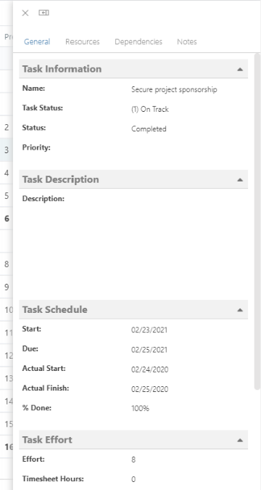Open the Dependencies tab
This screenshot has width=261, height=490.
(138, 41)
